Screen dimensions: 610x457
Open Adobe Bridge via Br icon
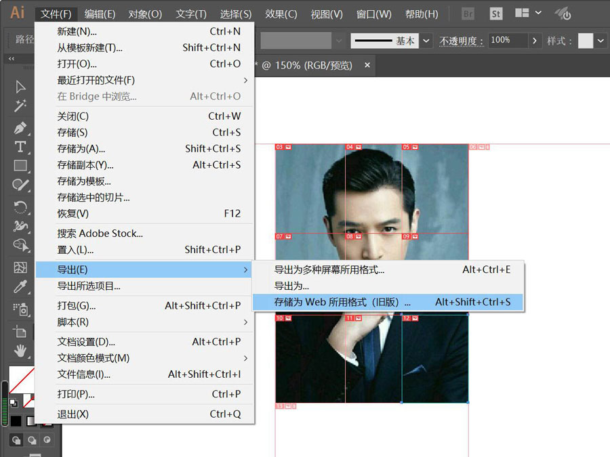pos(468,14)
